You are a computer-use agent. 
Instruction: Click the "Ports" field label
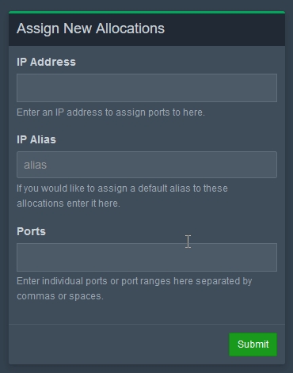[31, 231]
